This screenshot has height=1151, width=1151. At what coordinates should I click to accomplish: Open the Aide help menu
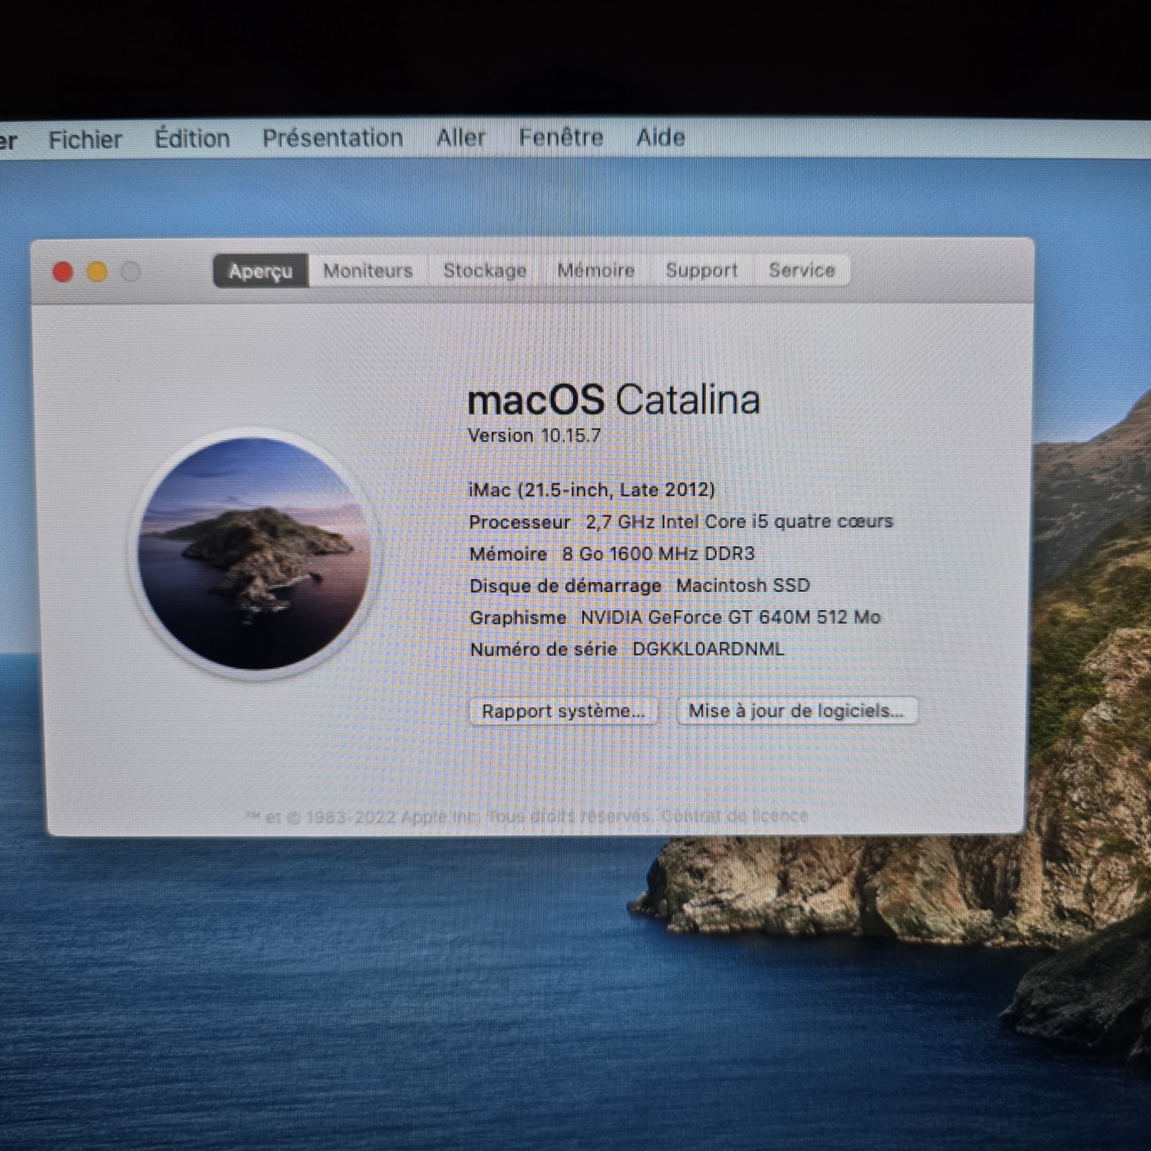point(660,137)
